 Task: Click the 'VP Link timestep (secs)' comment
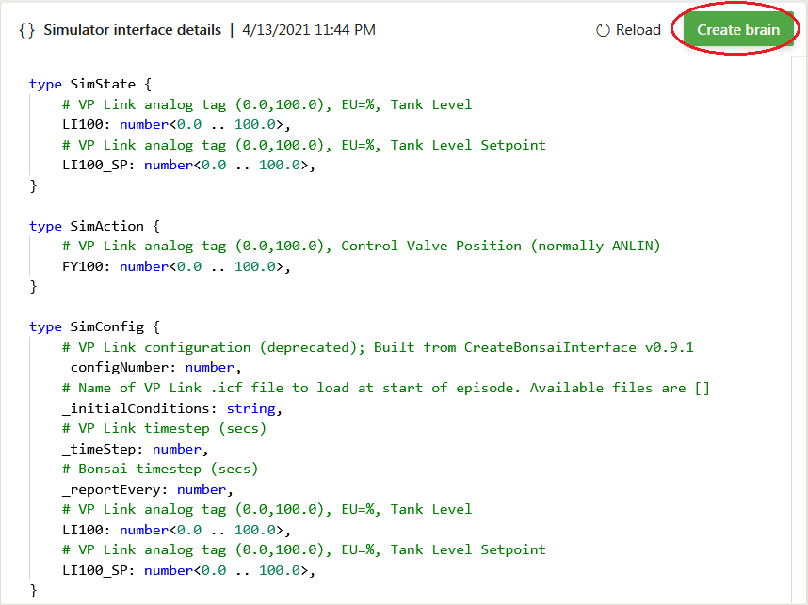click(x=164, y=428)
